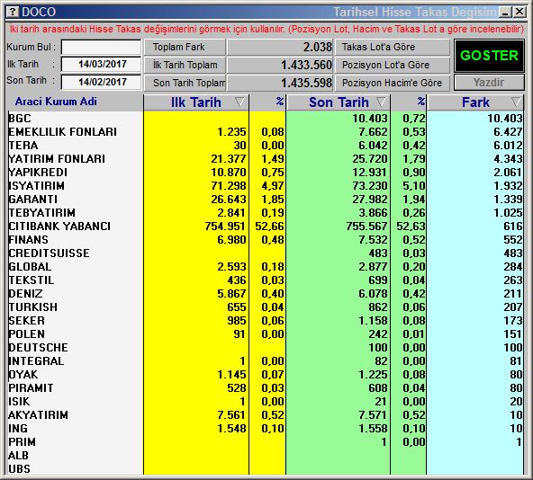Select the OYAK row
Image resolution: width=533 pixels, height=480 pixels.
[265, 375]
